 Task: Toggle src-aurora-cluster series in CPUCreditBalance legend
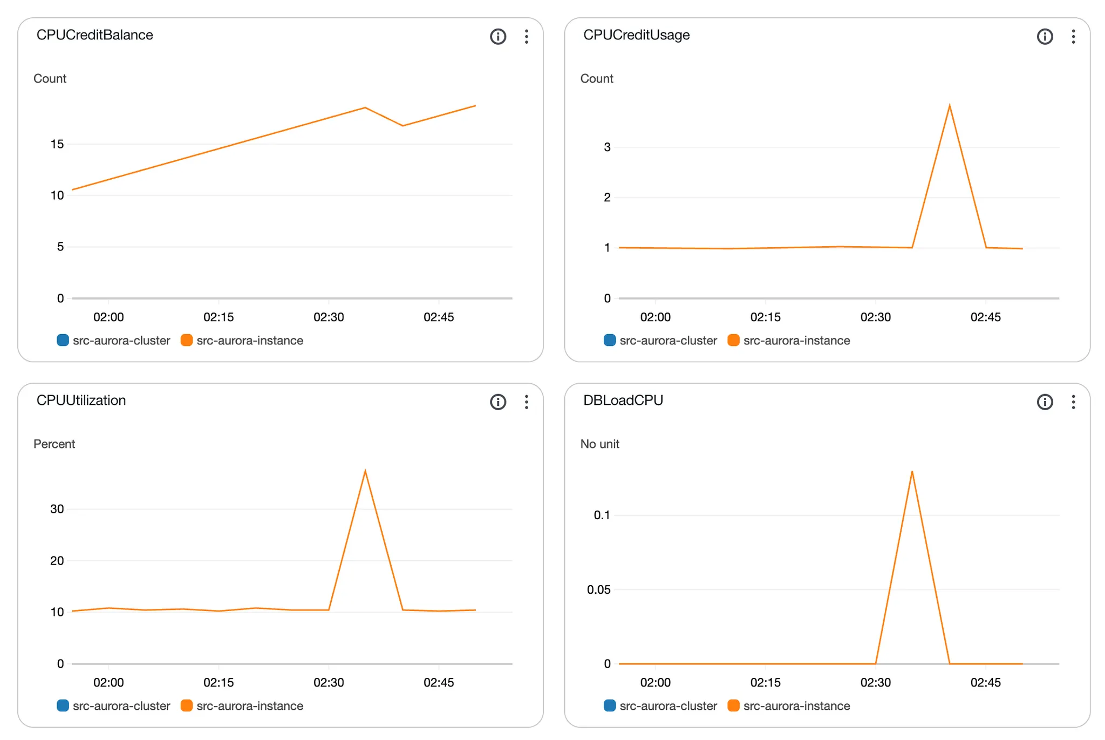pyautogui.click(x=121, y=341)
